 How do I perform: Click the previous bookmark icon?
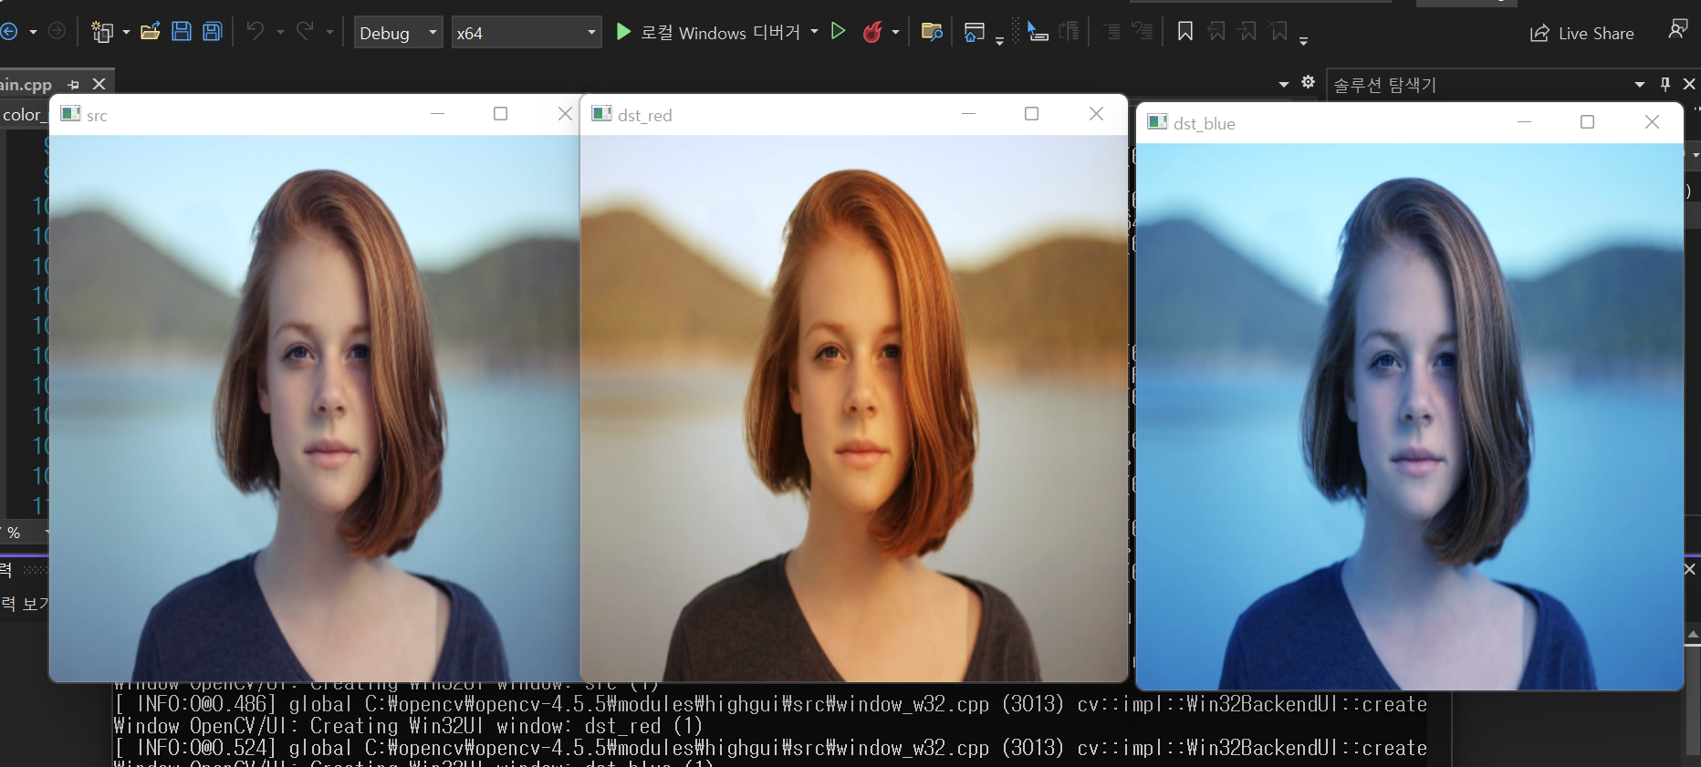(x=1216, y=32)
